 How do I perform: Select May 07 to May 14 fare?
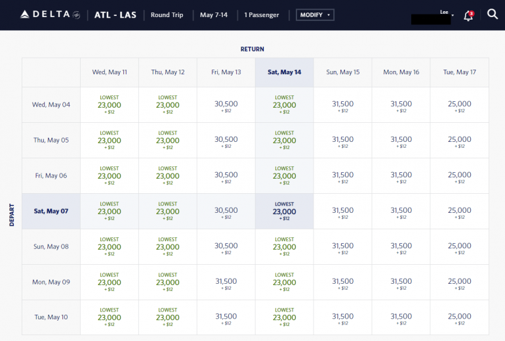[284, 212]
